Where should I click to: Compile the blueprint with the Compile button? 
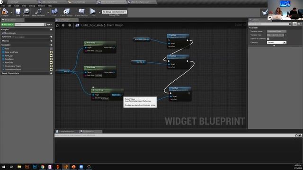click(5, 12)
